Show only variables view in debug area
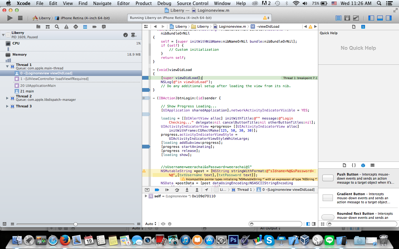 (308, 224)
